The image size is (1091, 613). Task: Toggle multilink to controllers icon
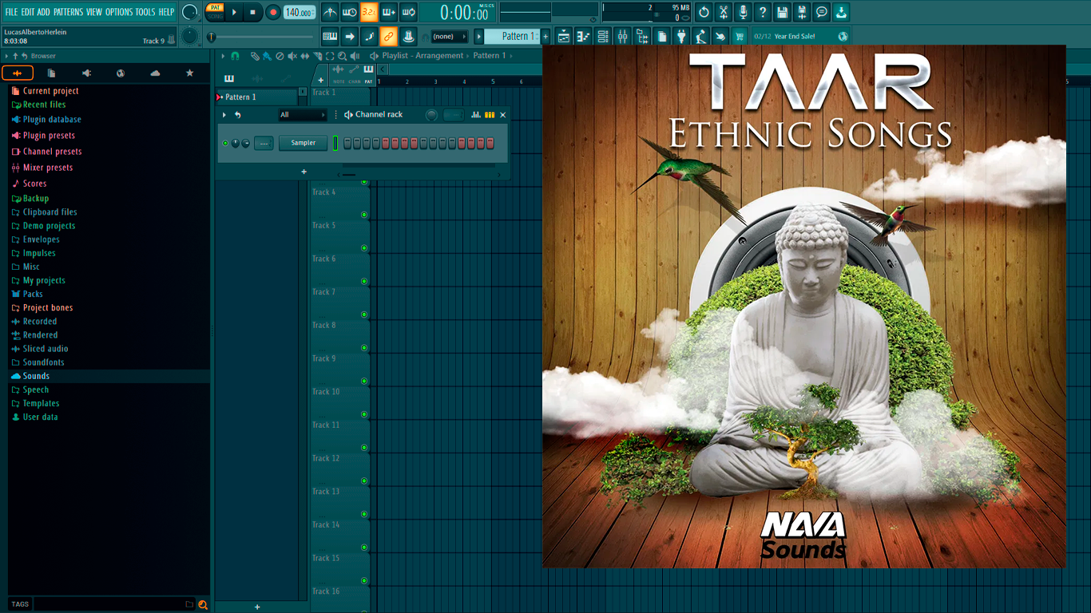tap(388, 36)
